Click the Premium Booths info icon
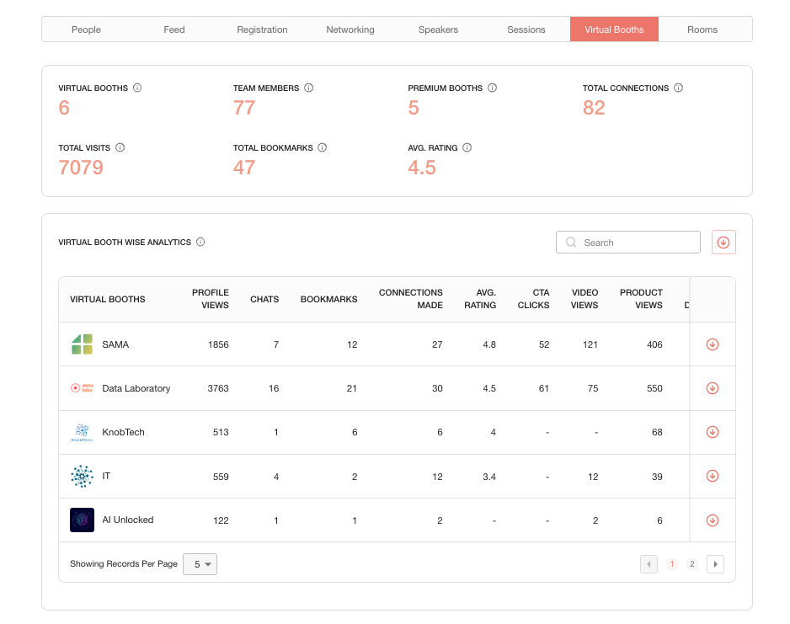Image resolution: width=790 pixels, height=624 pixels. tap(492, 88)
